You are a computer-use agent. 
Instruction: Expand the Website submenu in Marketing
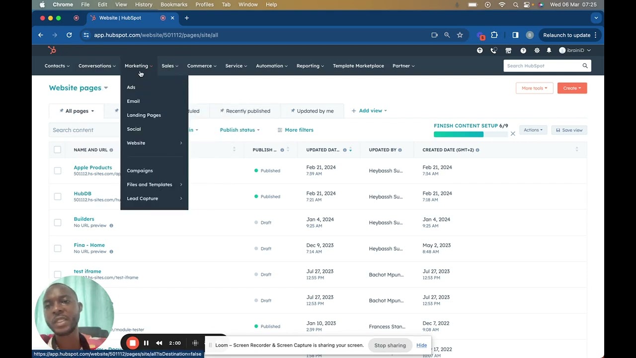pos(154,143)
